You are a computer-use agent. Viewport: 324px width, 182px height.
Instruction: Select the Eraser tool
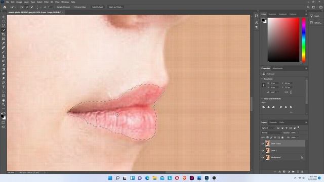pos(4,65)
